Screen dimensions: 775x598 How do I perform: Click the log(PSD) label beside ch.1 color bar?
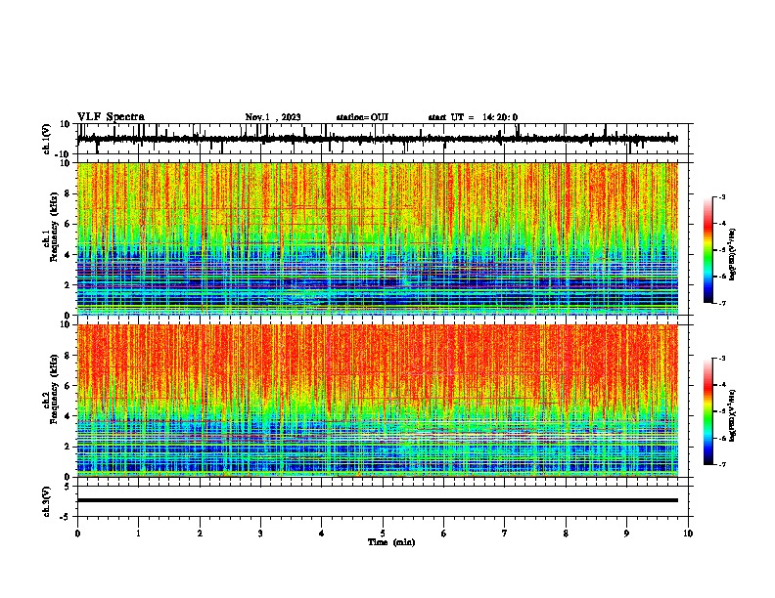(x=733, y=254)
